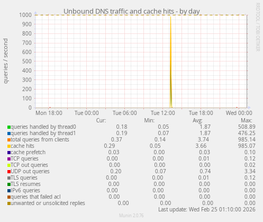Click the navy IPv6 queries legend swatch
This screenshot has width=263, height=222.
click(x=9, y=191)
